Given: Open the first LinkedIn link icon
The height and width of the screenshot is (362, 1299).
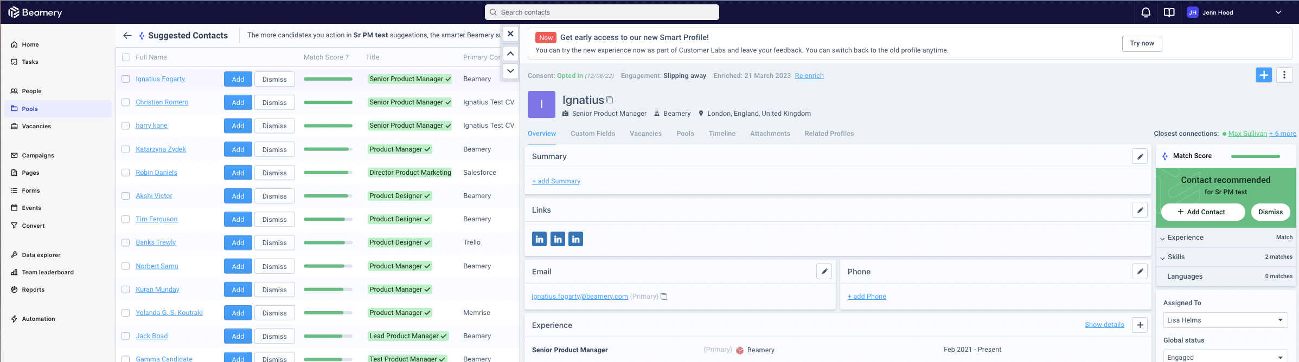Looking at the screenshot, I should [x=539, y=239].
